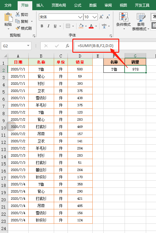
Task: Click cell G2 showing 978
Action: pyautogui.click(x=135, y=69)
